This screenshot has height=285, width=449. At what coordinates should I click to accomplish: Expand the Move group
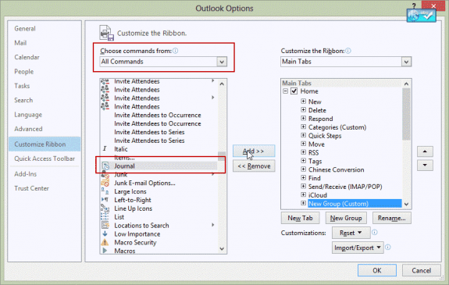click(303, 144)
